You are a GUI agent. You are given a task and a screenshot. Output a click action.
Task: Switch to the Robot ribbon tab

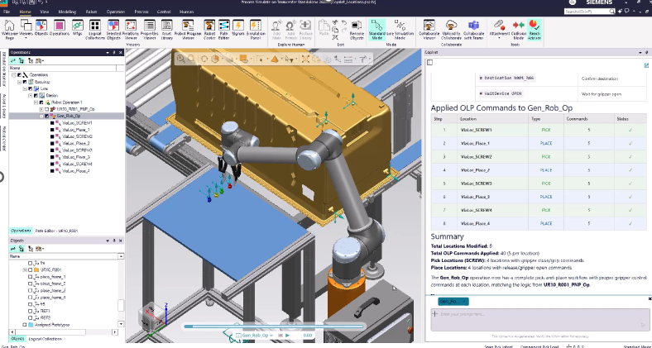coord(91,12)
